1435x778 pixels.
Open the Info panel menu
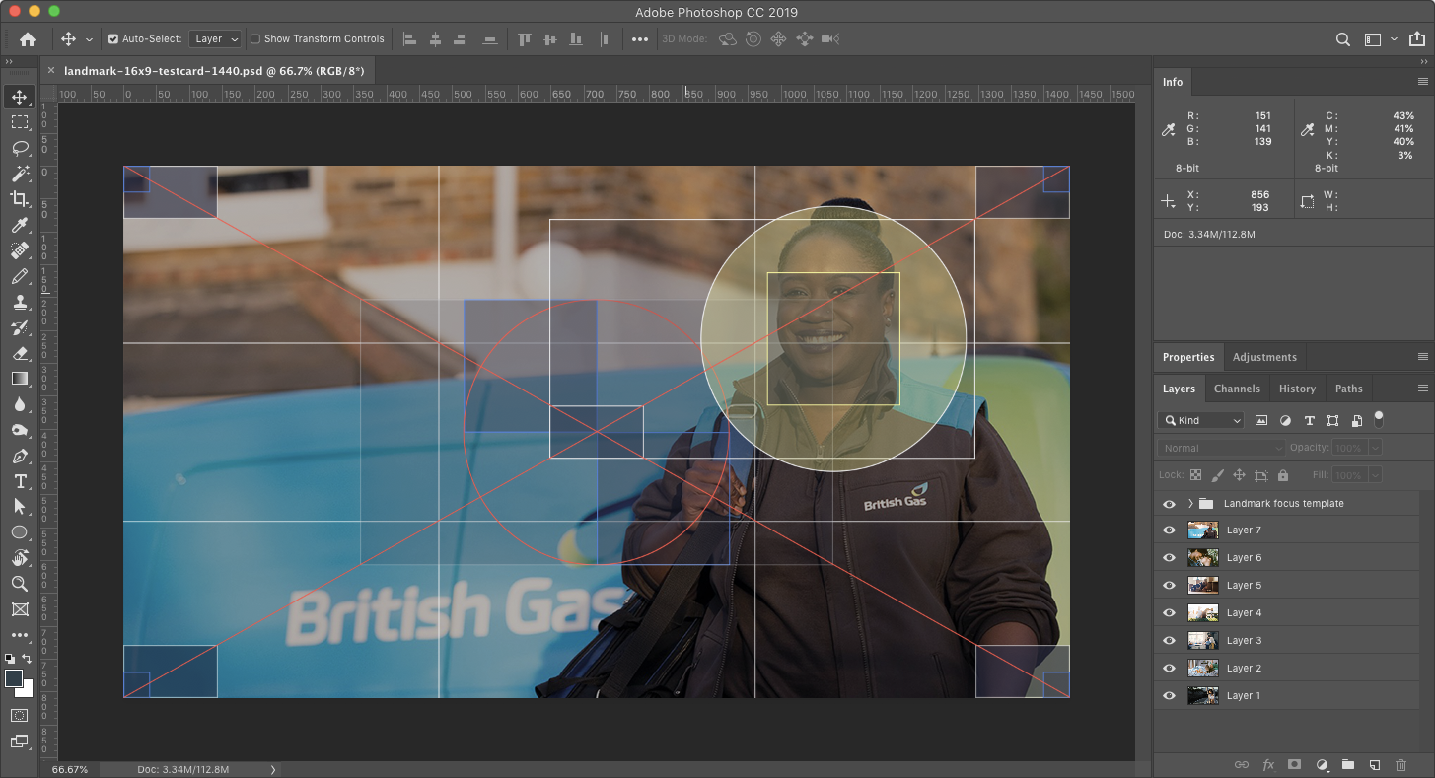pos(1422,82)
